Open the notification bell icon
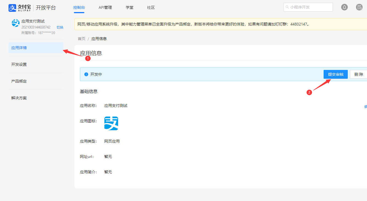 click(x=344, y=7)
